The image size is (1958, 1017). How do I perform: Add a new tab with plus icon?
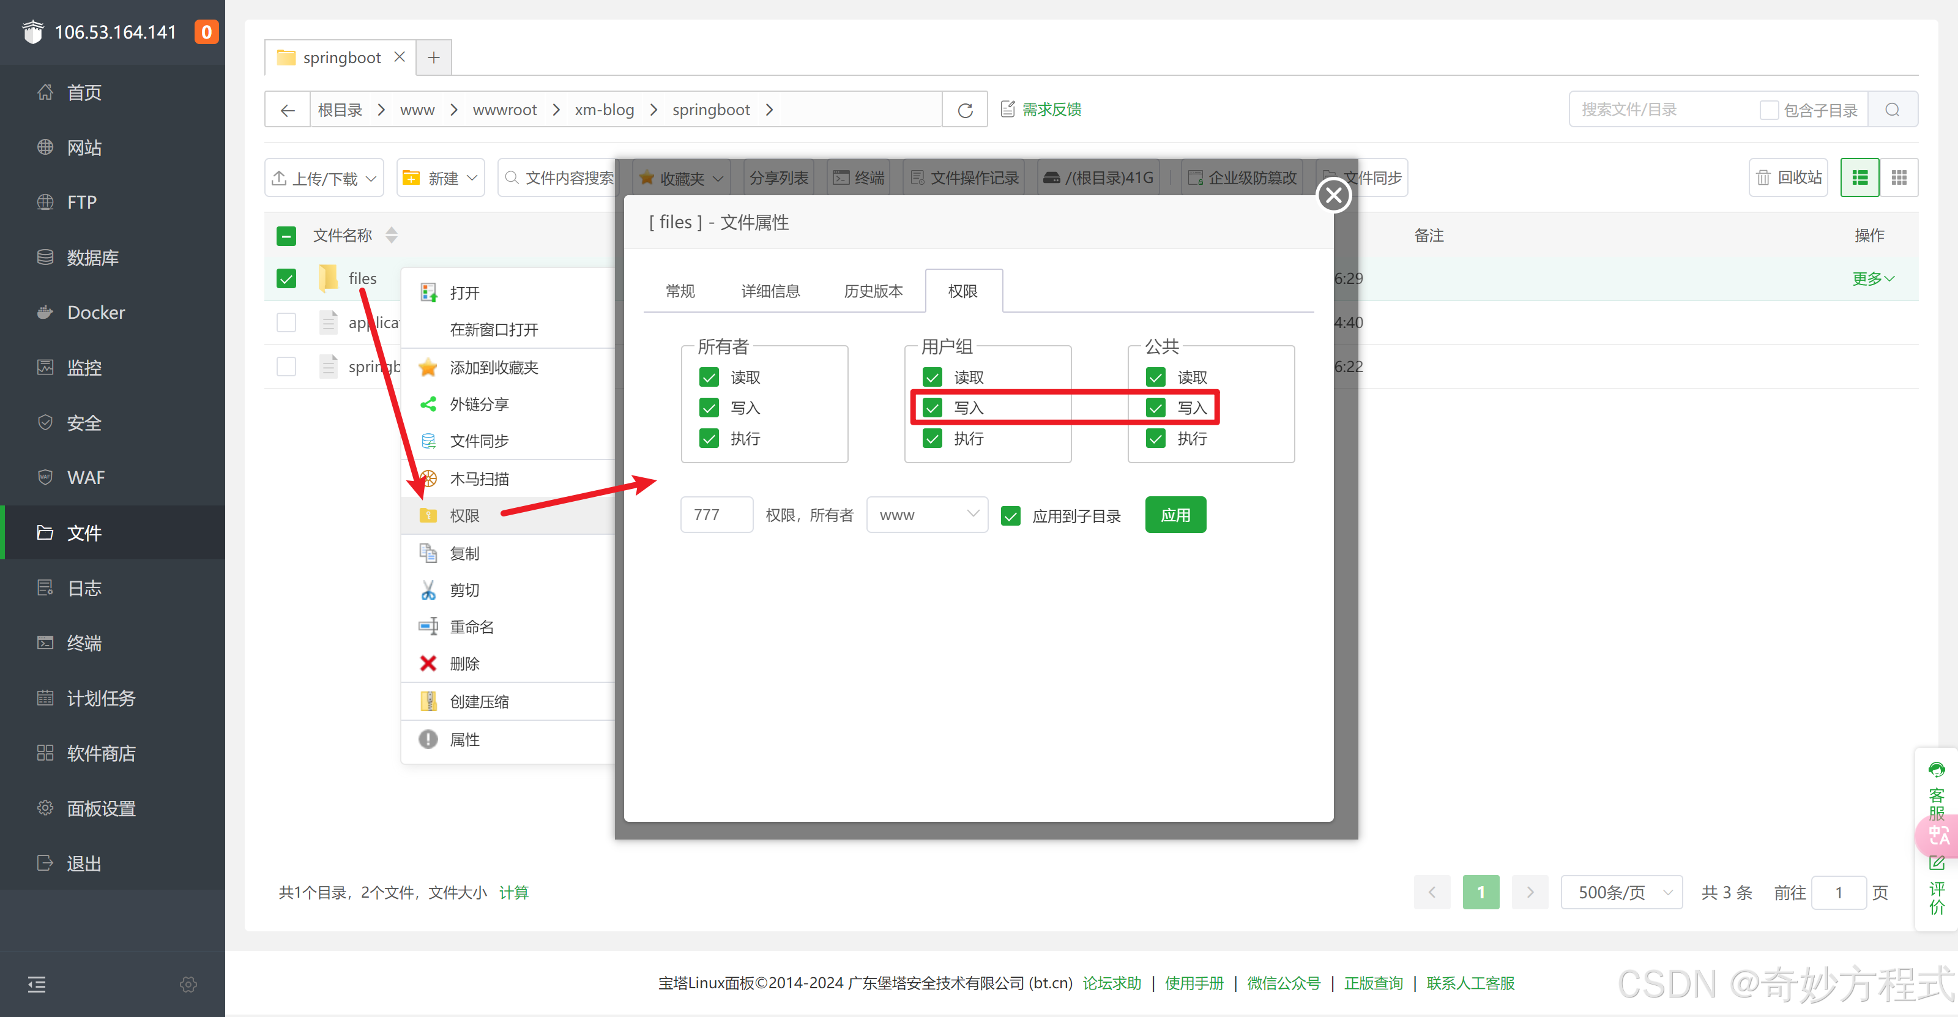point(434,57)
